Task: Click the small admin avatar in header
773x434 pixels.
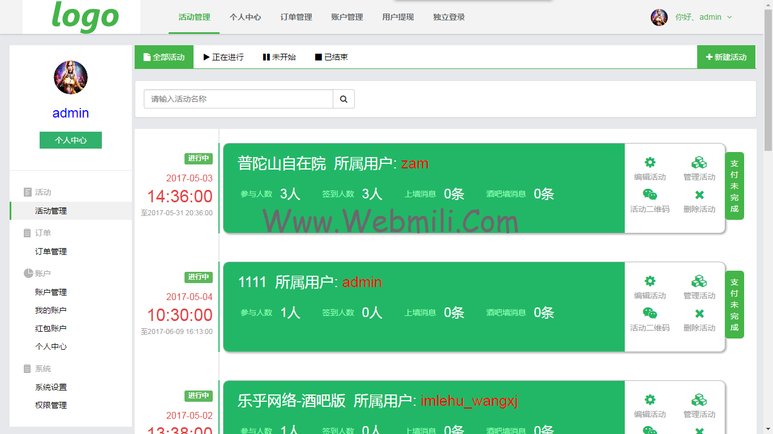Action: pos(659,18)
